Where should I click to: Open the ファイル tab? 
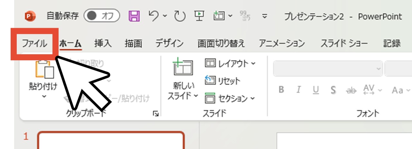[34, 44]
